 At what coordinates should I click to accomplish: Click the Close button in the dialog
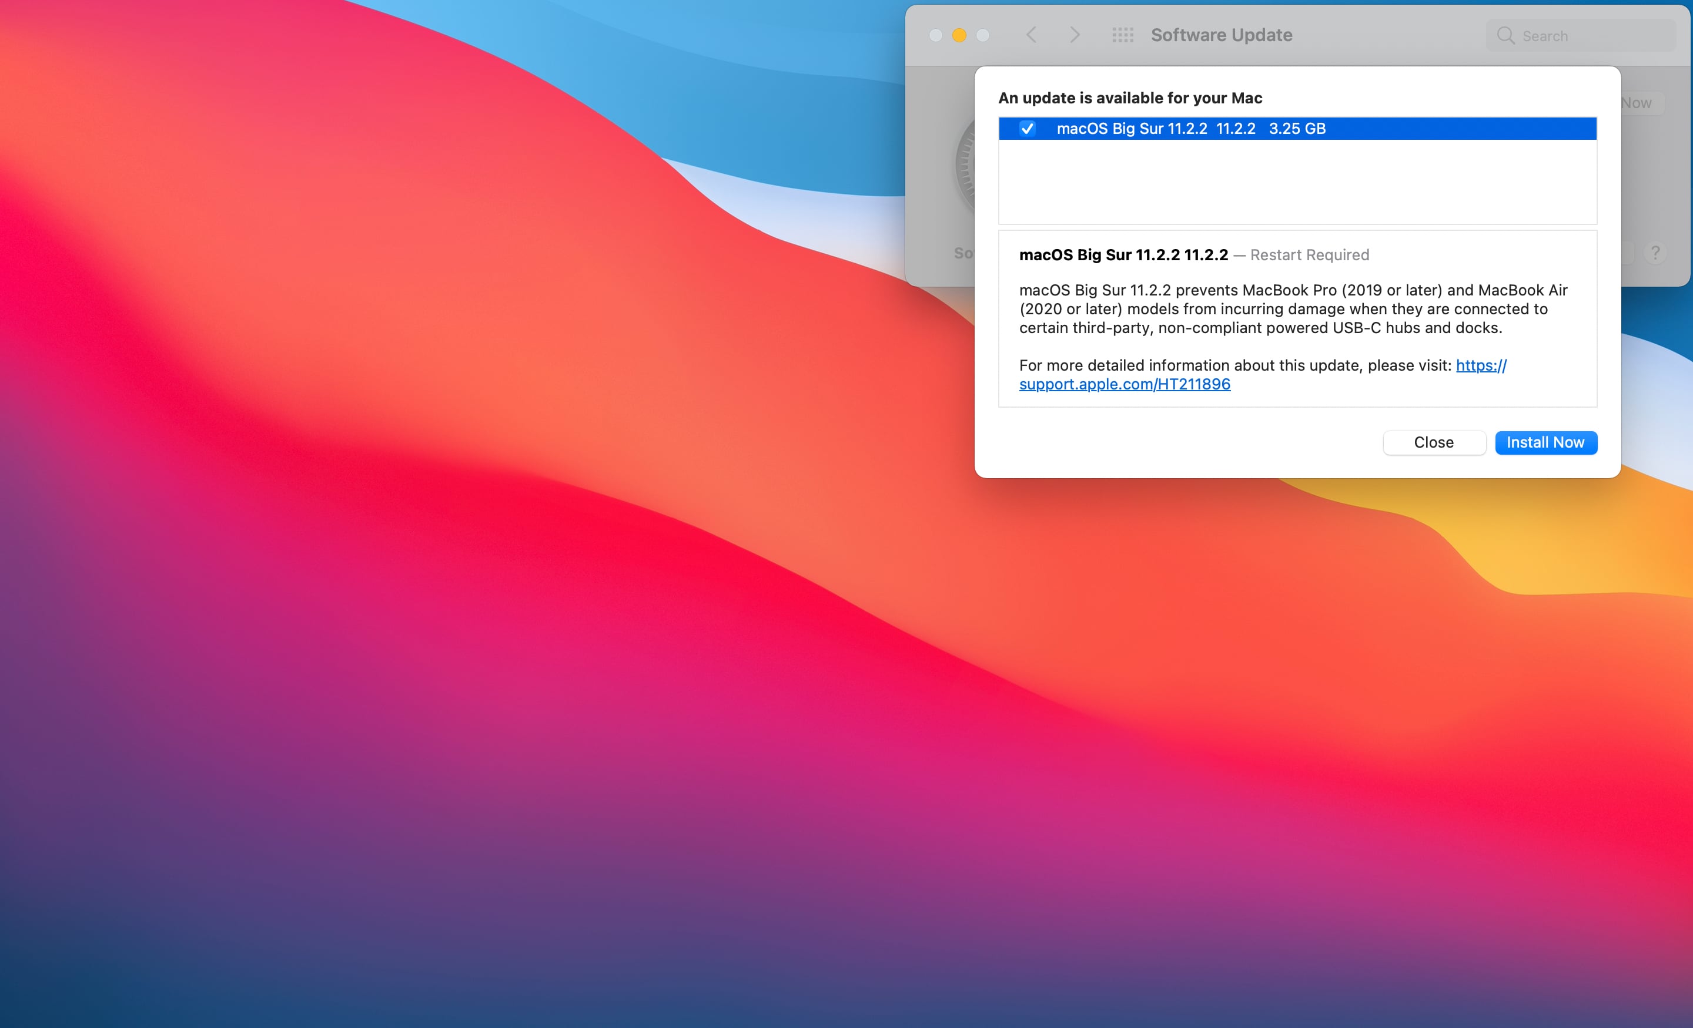click(1434, 442)
